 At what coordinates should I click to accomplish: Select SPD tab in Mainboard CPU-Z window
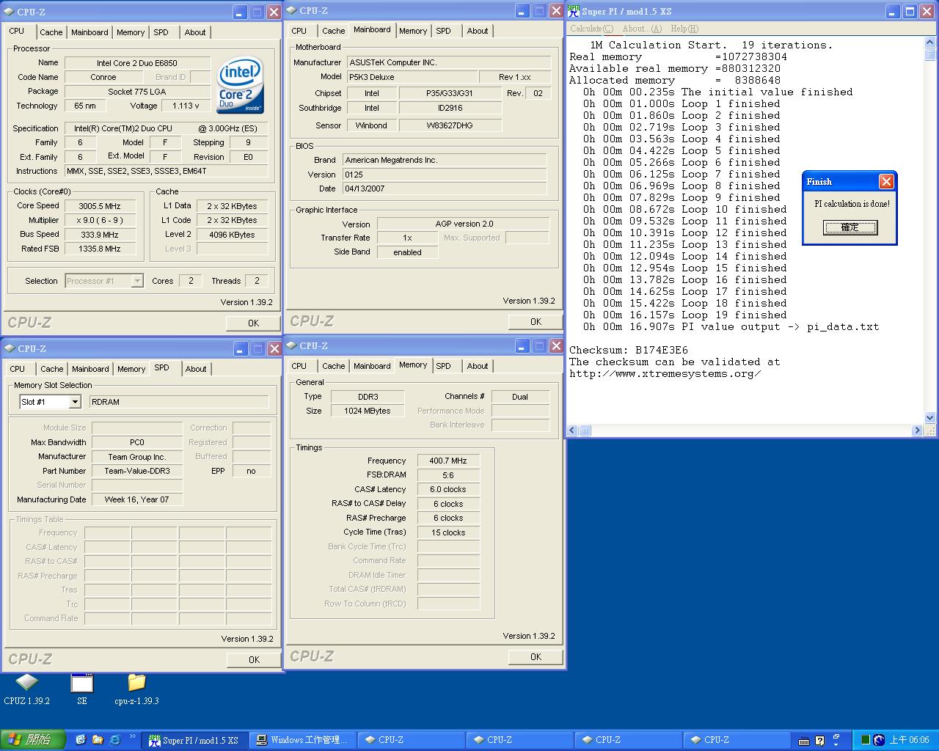[x=444, y=31]
